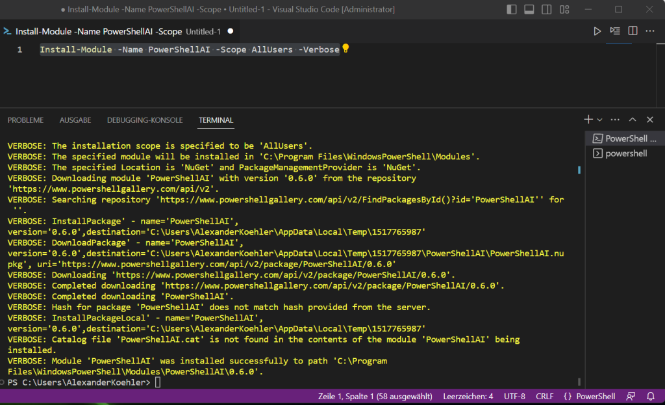Click the lightbulb code action icon
This screenshot has height=405, width=665.
[345, 48]
